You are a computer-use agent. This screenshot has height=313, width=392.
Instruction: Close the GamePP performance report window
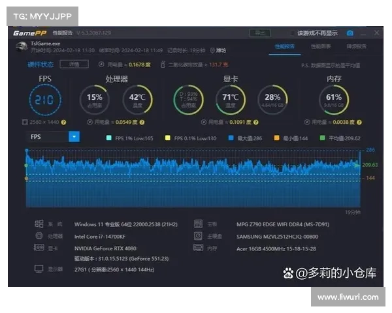click(x=376, y=33)
